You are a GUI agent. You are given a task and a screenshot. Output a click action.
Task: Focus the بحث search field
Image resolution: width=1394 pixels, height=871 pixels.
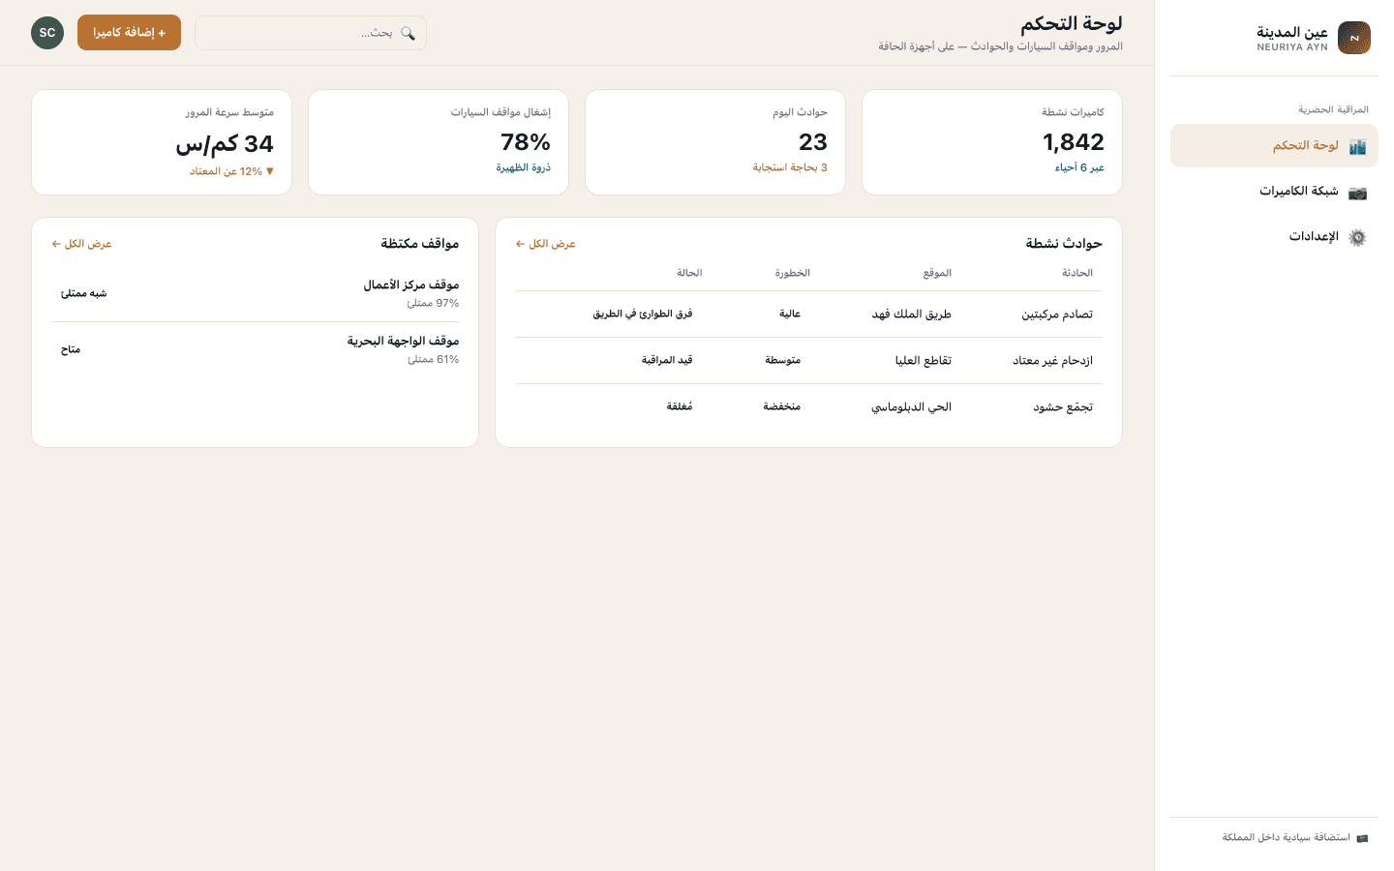pyautogui.click(x=311, y=33)
